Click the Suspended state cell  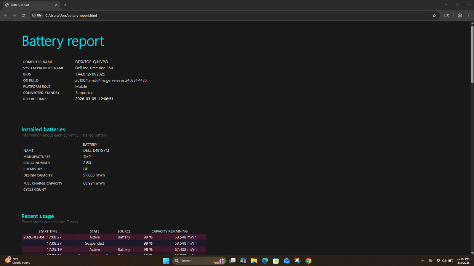(95, 243)
